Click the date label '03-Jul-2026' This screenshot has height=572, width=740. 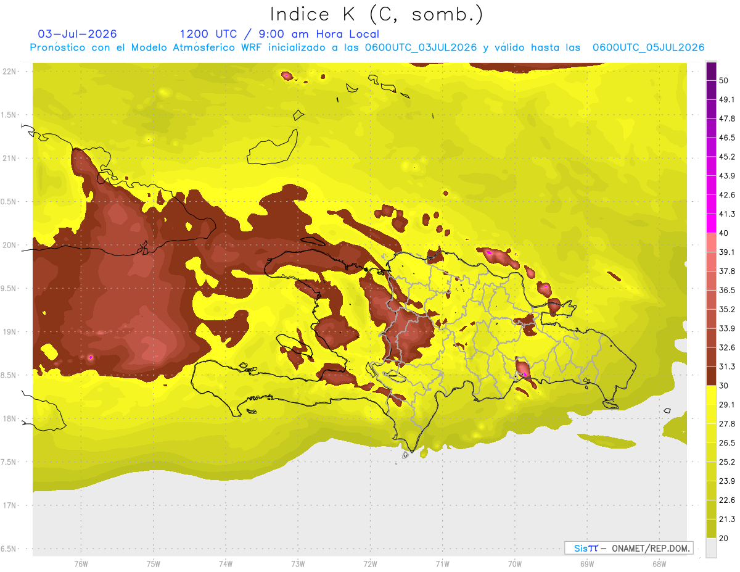[78, 34]
